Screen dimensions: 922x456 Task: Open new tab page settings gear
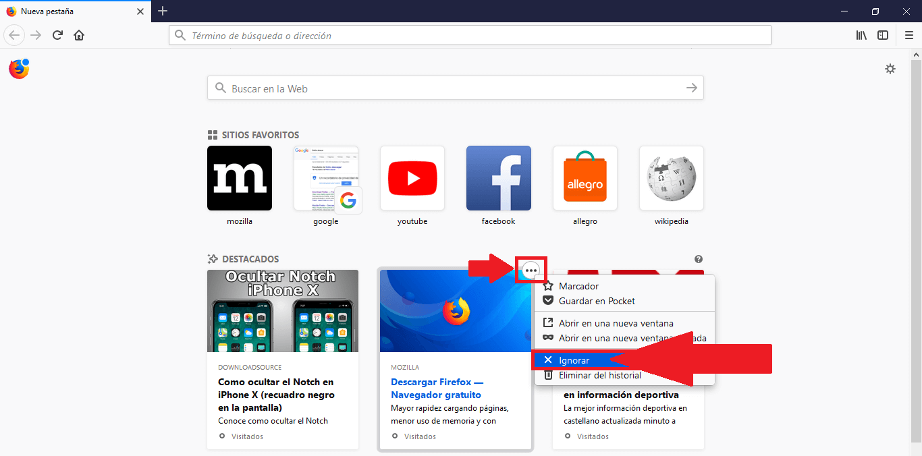(890, 69)
